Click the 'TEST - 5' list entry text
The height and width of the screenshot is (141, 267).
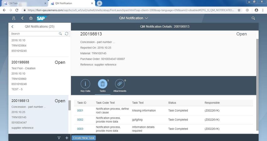17,89
